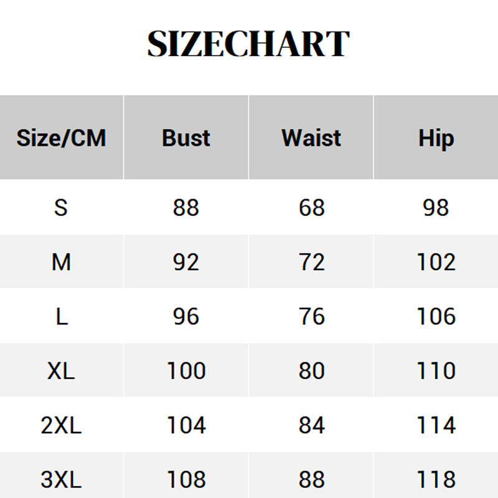Click the SIZECHART title heading
The width and height of the screenshot is (498, 498).
point(248,44)
